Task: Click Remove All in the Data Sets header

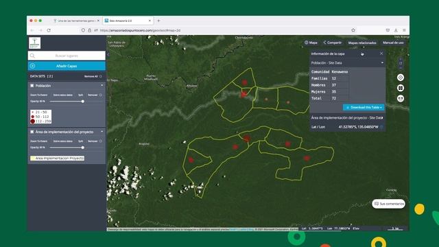Action: click(91, 76)
